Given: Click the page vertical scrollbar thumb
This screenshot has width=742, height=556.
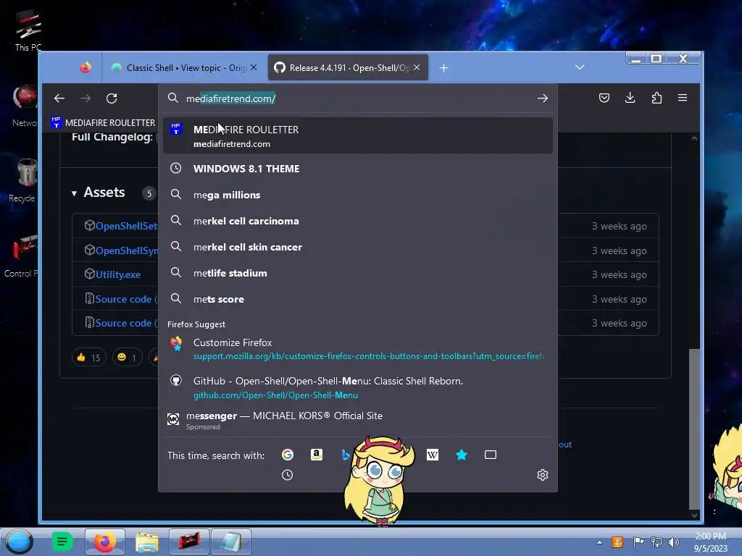Looking at the screenshot, I should 693,429.
